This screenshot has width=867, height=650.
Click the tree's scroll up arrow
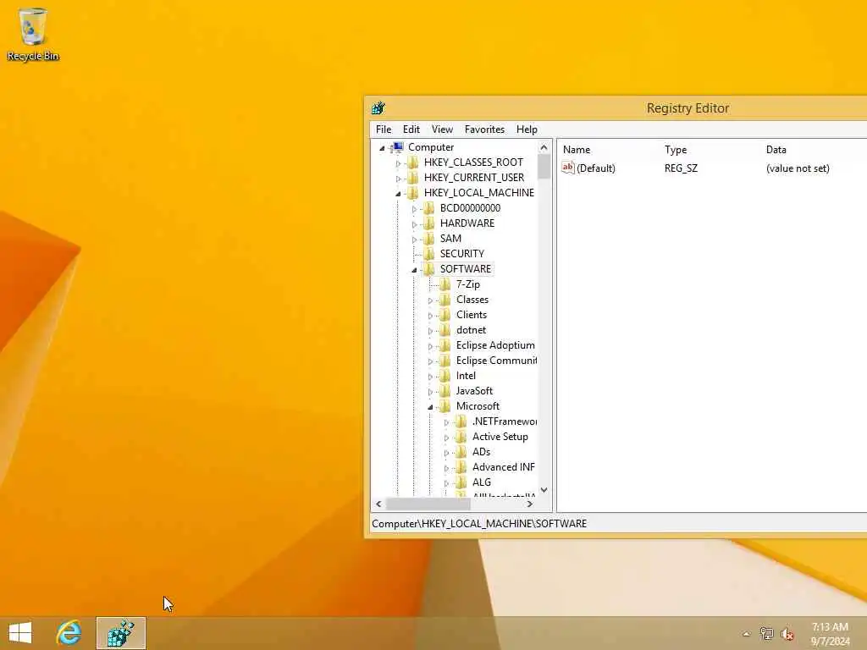click(x=544, y=147)
